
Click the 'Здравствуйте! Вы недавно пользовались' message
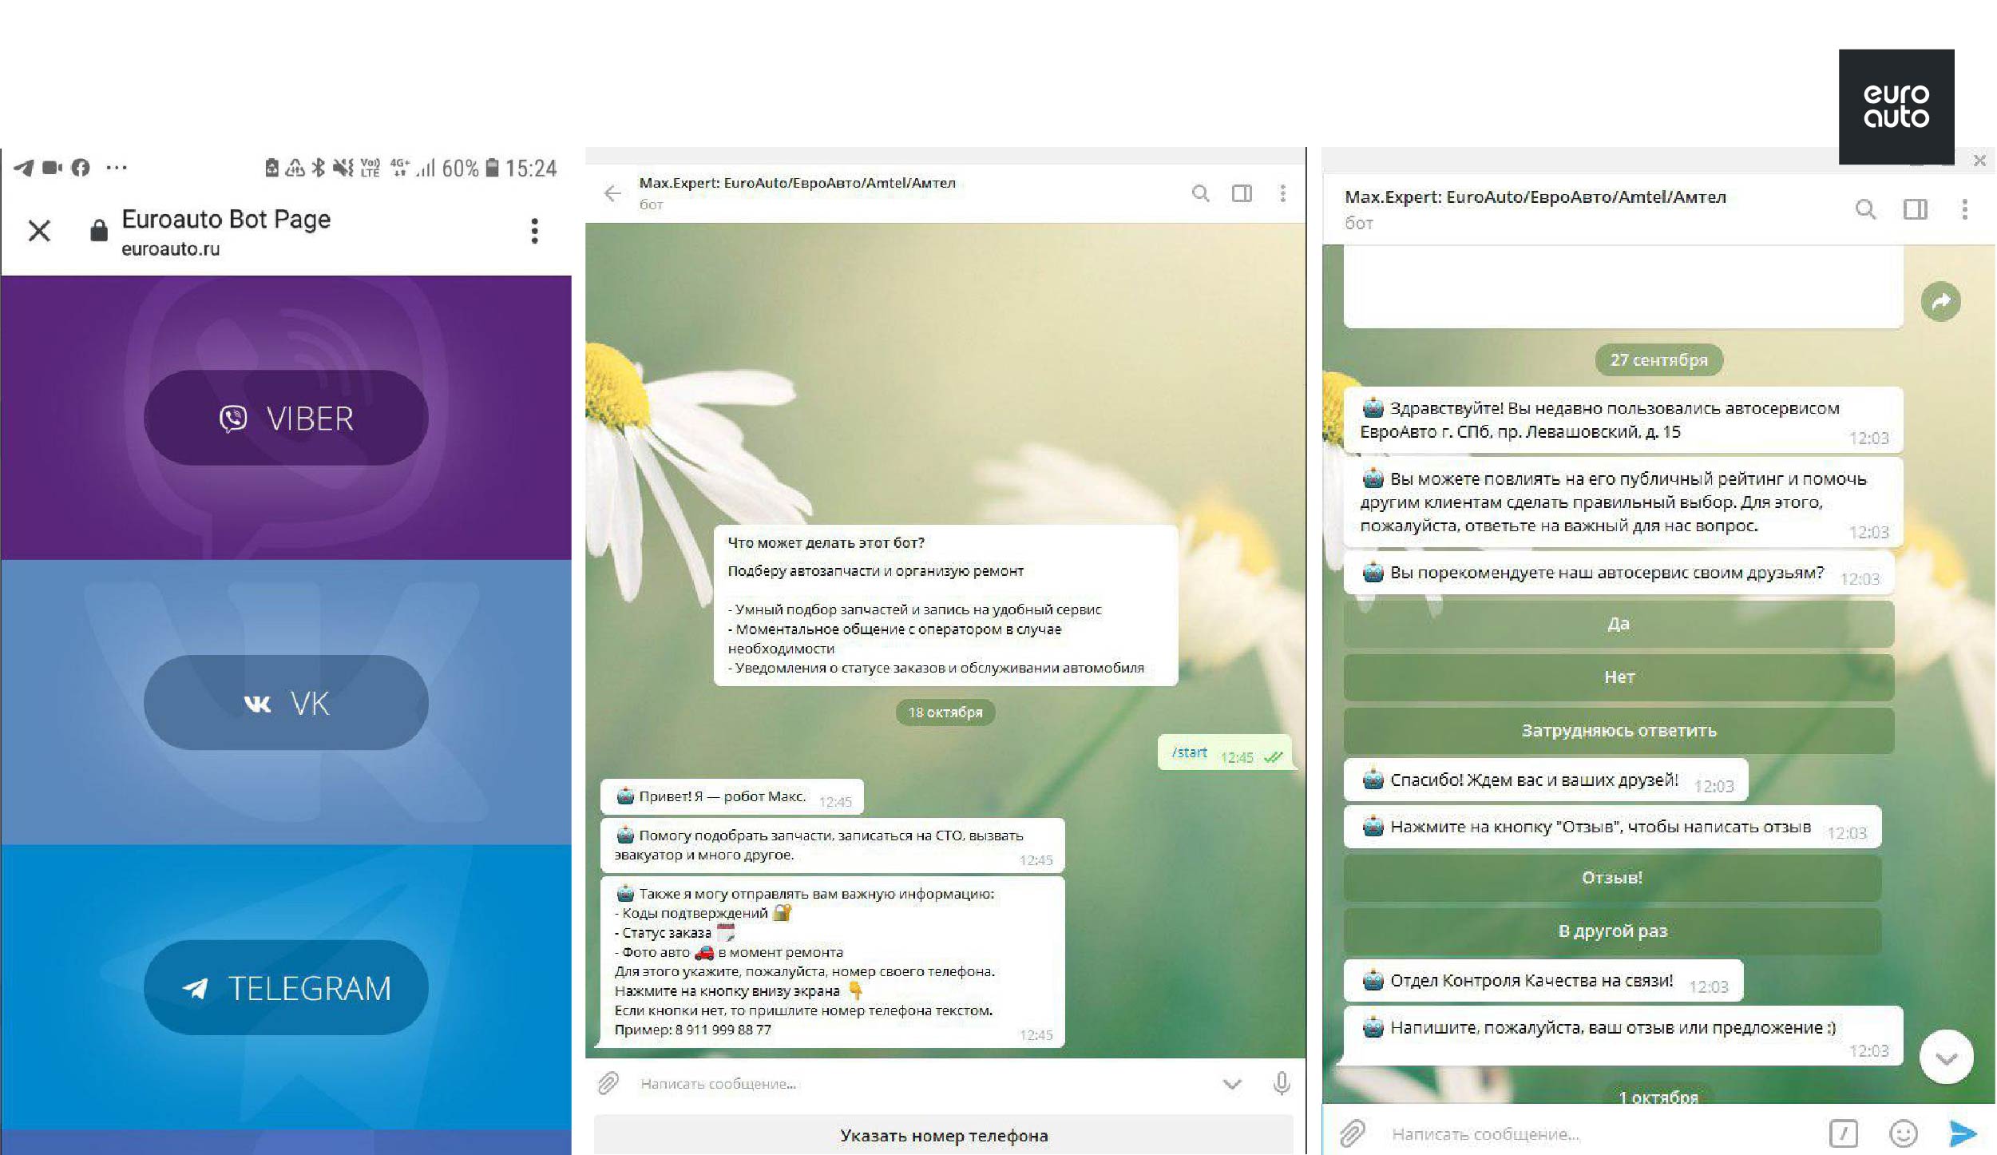coord(1623,420)
